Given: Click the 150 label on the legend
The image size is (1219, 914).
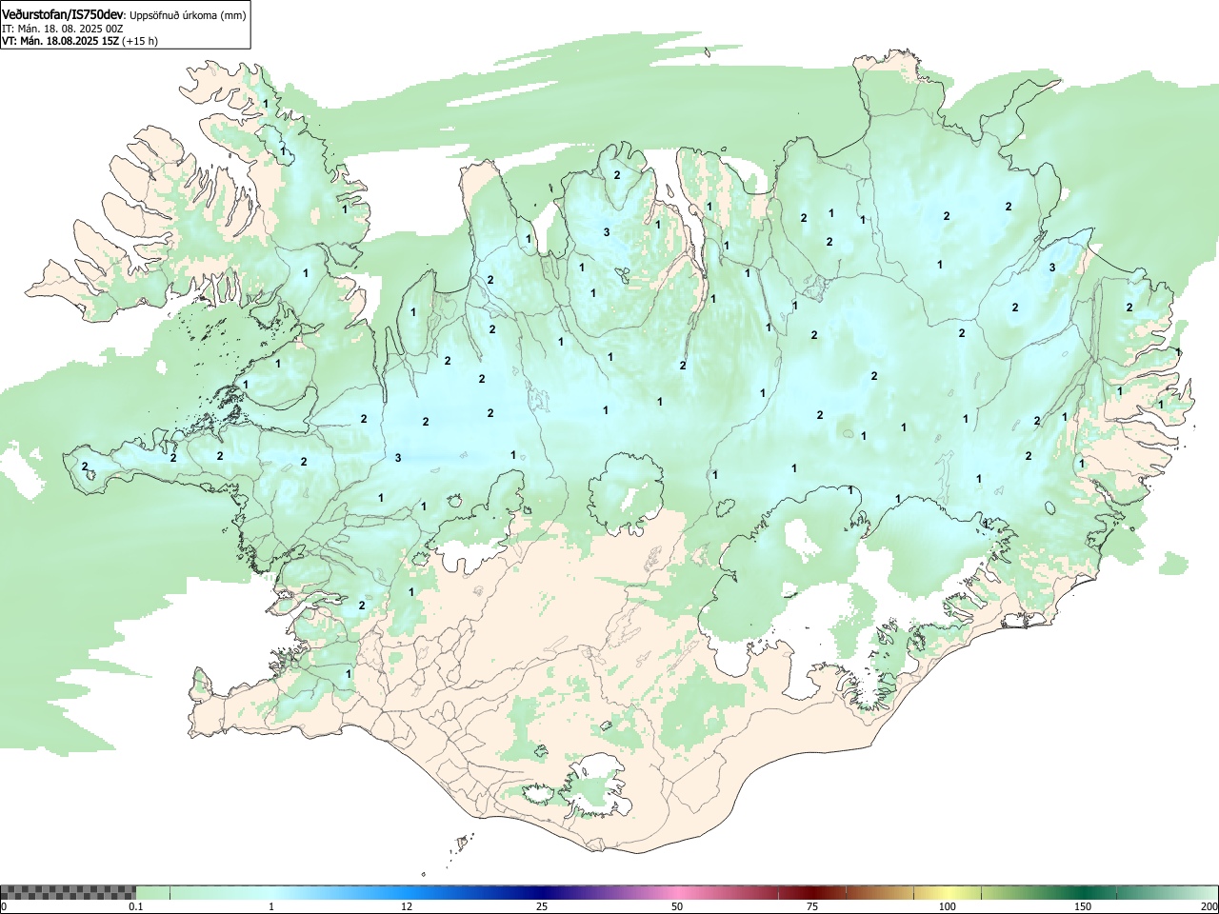Looking at the screenshot, I should tap(1083, 906).
